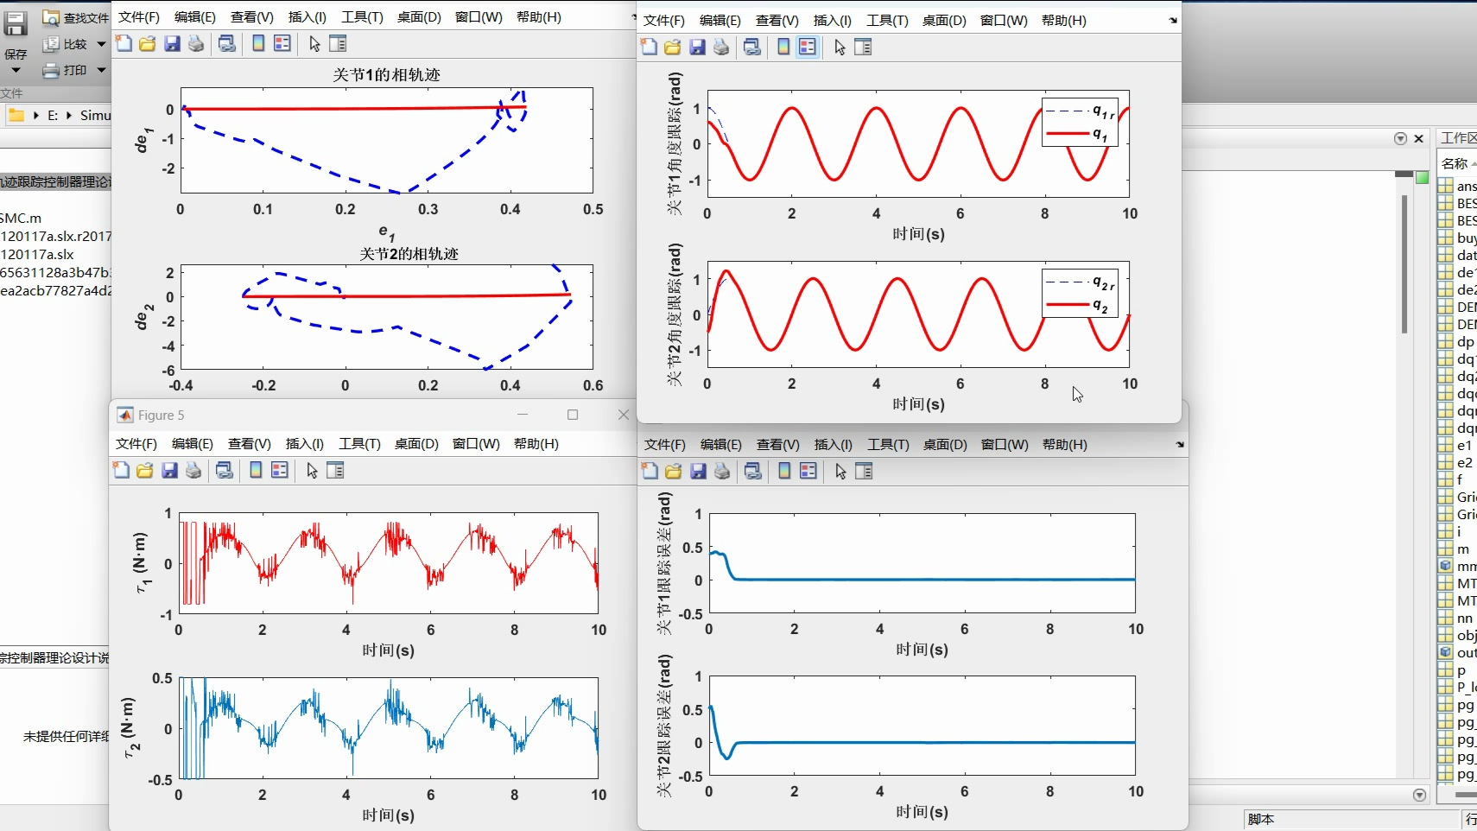Image resolution: width=1477 pixels, height=831 pixels.
Task: Select 120117a.slx file in browser
Action: pyautogui.click(x=37, y=254)
